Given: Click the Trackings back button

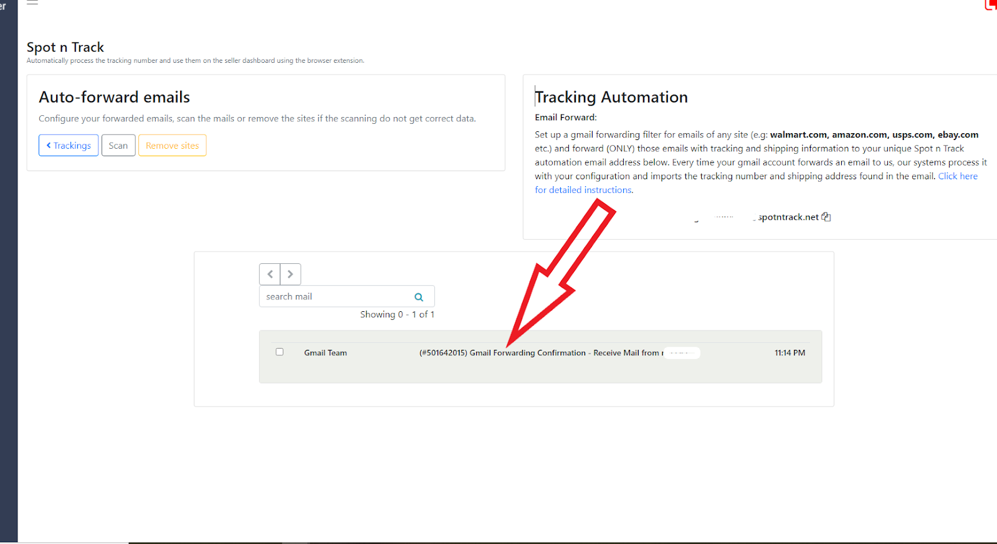Looking at the screenshot, I should 69,145.
